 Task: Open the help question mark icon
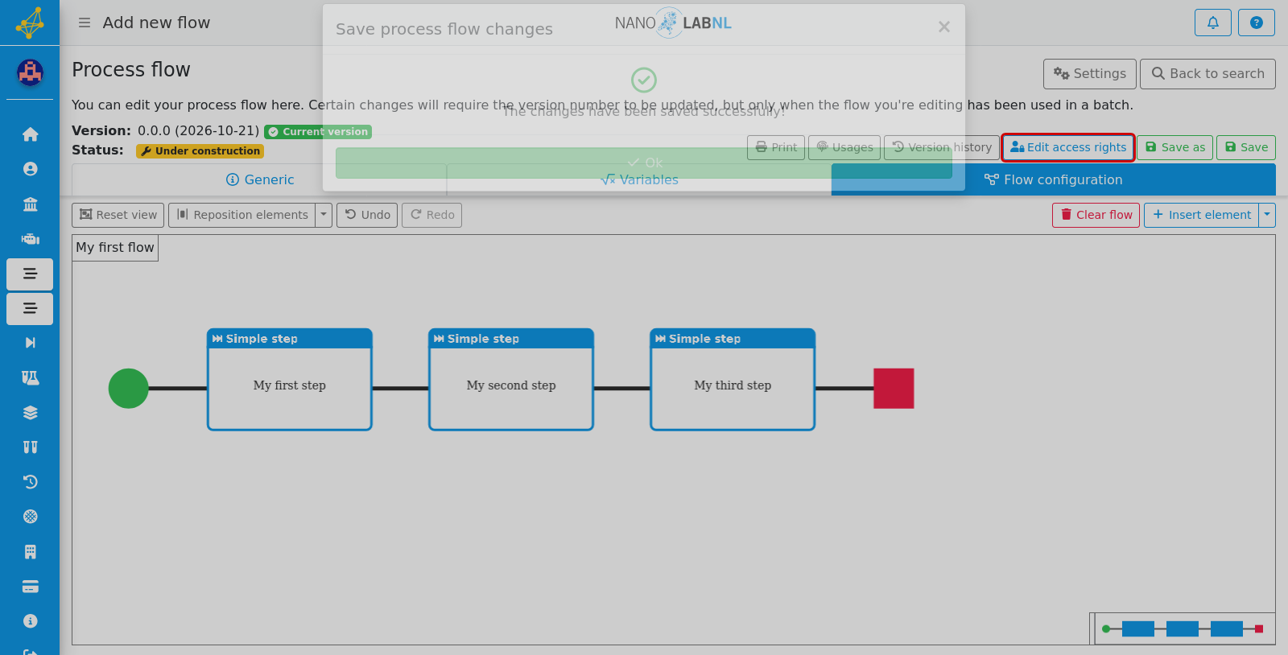coord(1257,23)
